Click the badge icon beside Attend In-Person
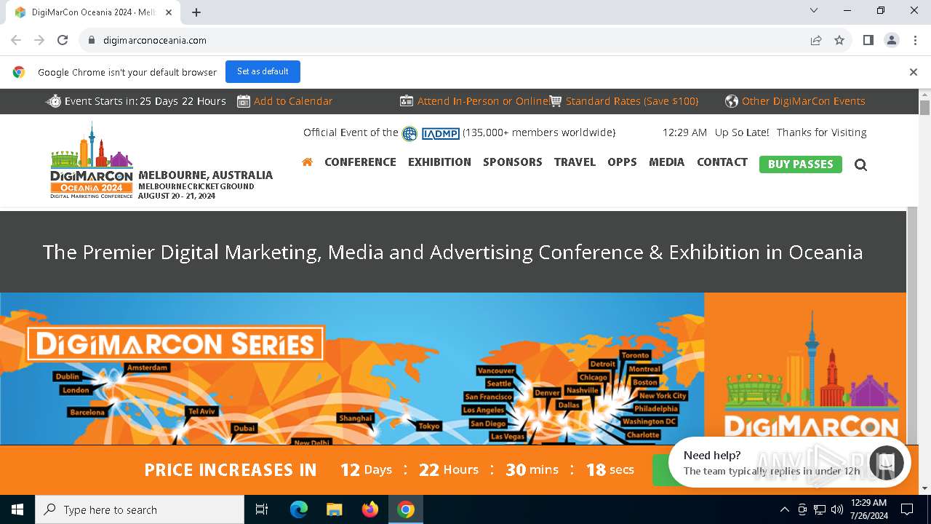 pyautogui.click(x=407, y=101)
